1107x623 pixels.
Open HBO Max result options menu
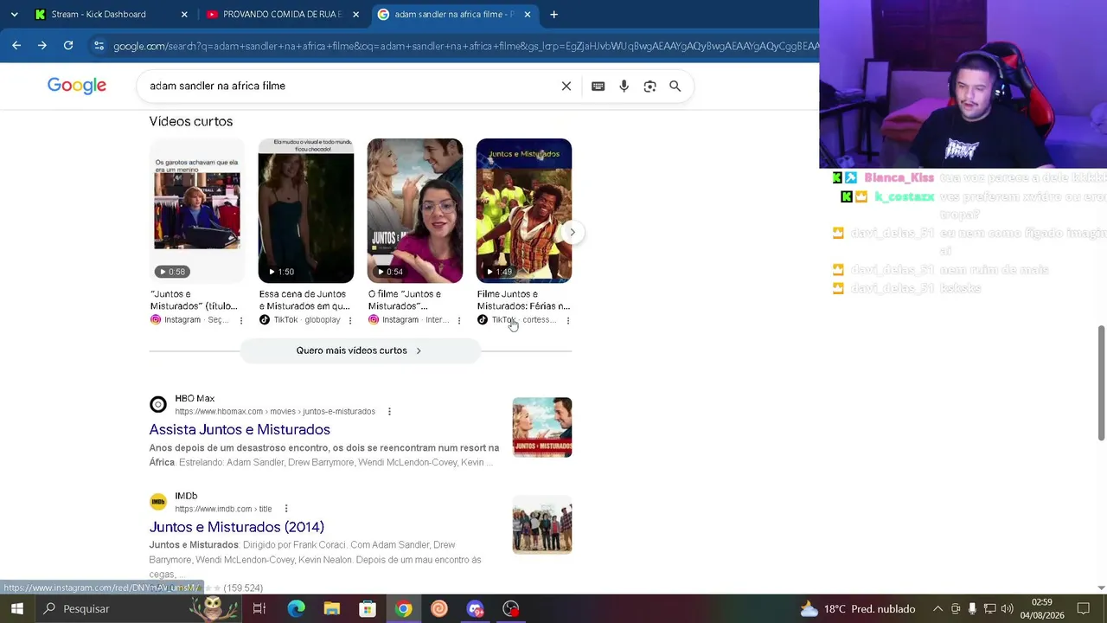click(389, 412)
